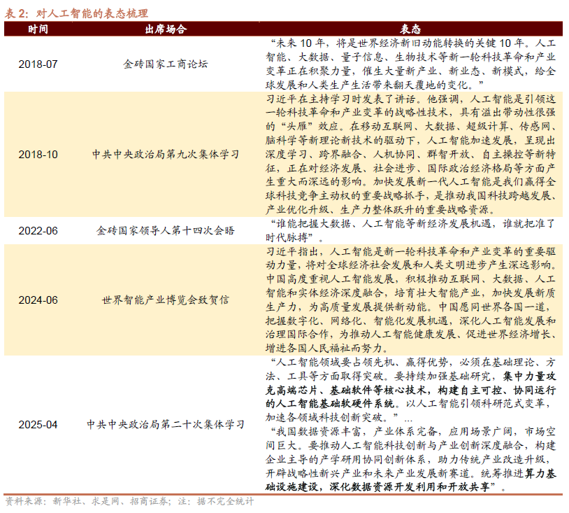Click the date cell '2022-06'

(38, 231)
